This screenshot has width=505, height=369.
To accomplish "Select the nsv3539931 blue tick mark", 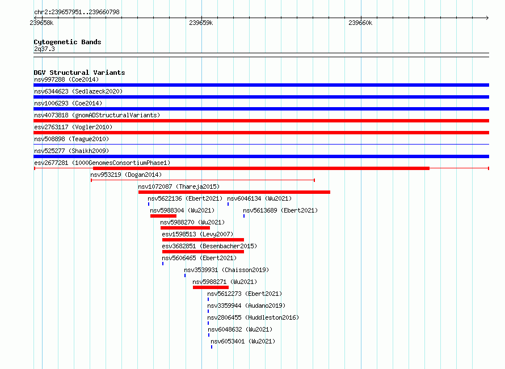I will [185, 275].
